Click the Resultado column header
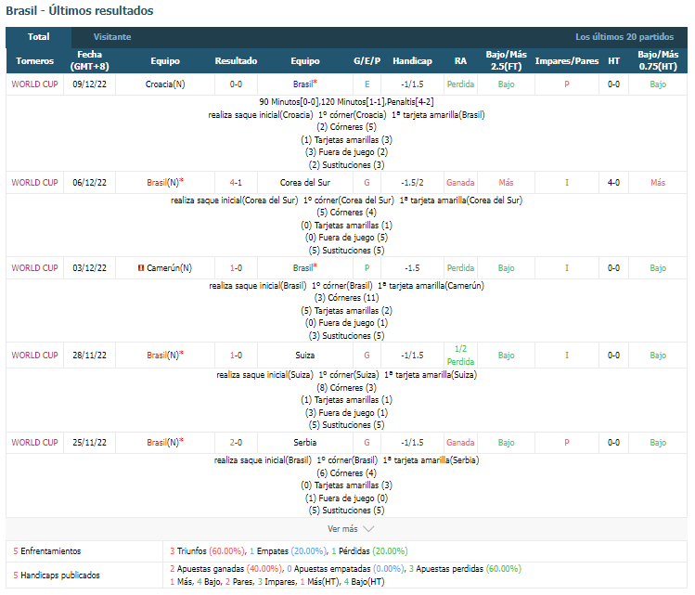695x595 pixels. point(236,60)
